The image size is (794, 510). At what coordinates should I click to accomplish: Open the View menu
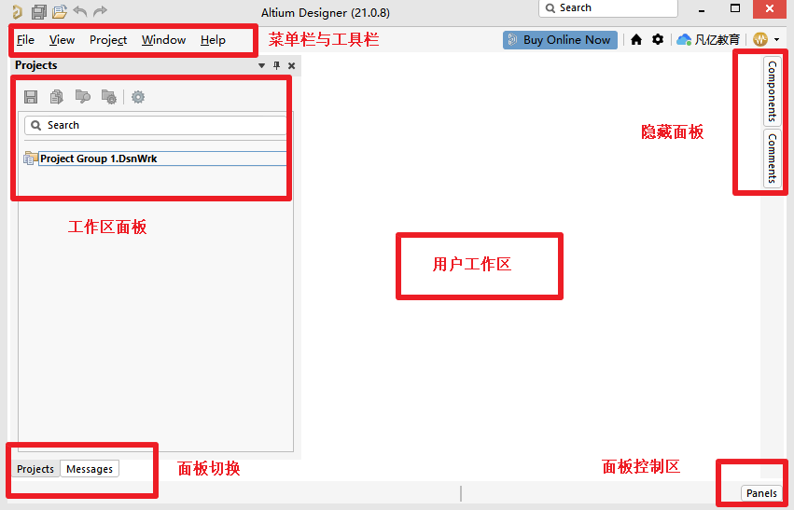(x=62, y=40)
